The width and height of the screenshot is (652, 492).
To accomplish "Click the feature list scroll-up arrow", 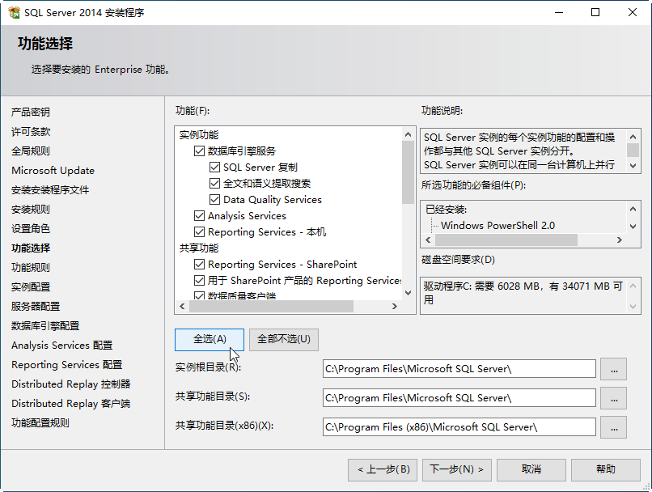I will tap(408, 134).
